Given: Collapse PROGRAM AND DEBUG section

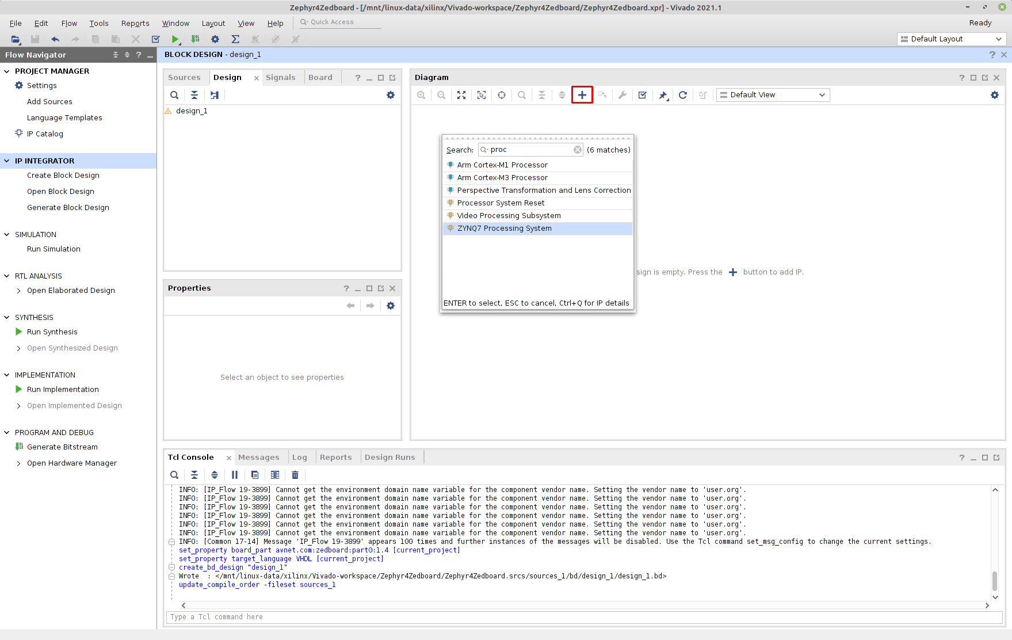Looking at the screenshot, I should pos(7,432).
